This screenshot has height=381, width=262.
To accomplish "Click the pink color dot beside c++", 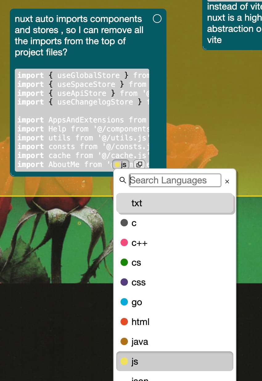I will point(124,243).
